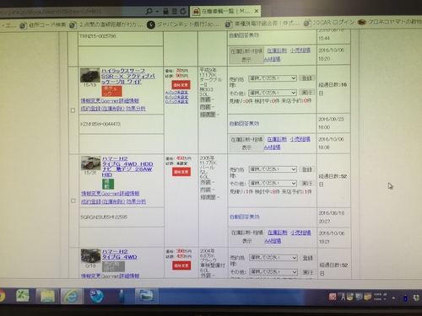This screenshot has width=422, height=316.
Task: Open the Excel icon in taskbar
Action: click(x=23, y=296)
